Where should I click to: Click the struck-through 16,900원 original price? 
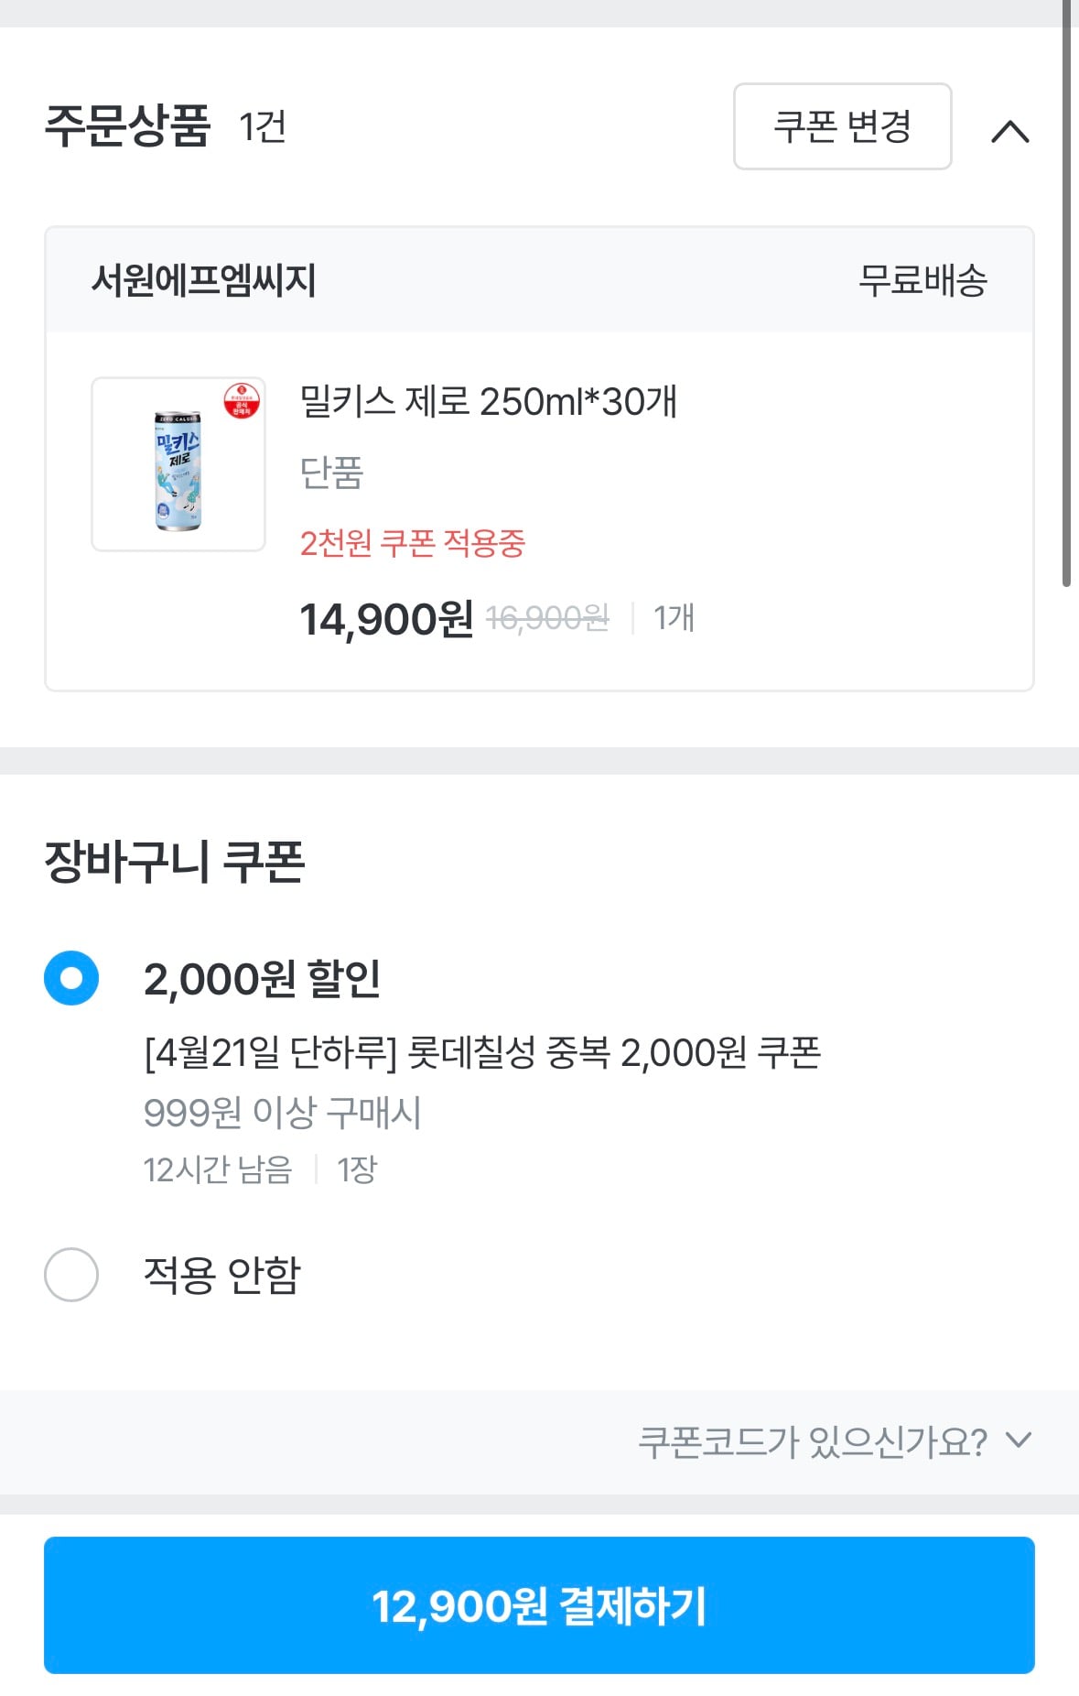[547, 619]
